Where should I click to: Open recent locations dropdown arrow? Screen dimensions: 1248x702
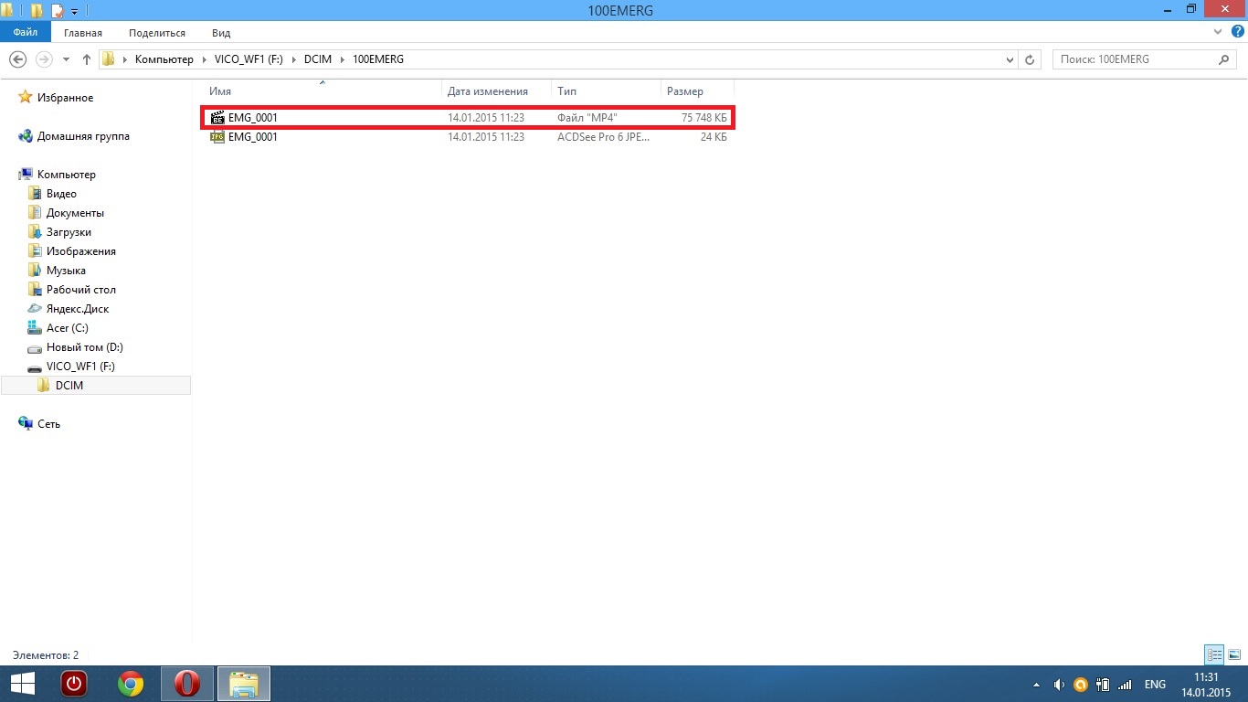(x=66, y=59)
